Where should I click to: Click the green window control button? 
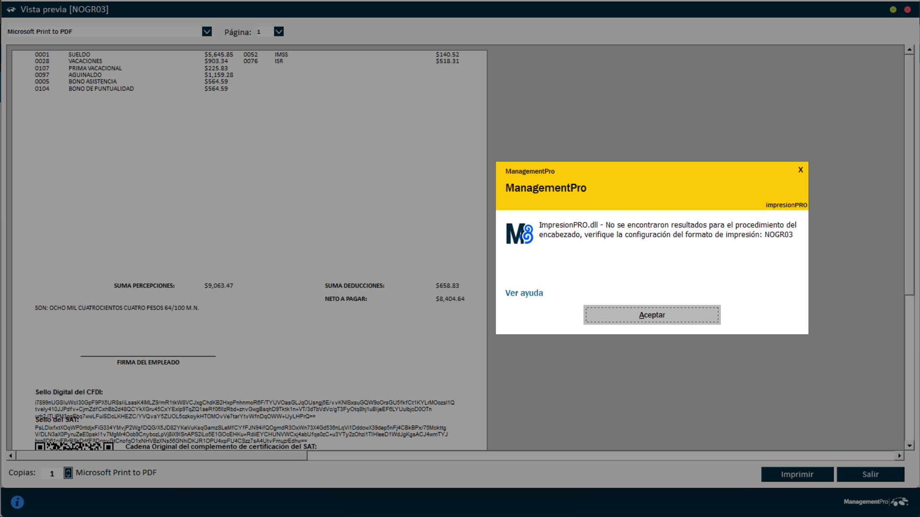click(x=893, y=9)
